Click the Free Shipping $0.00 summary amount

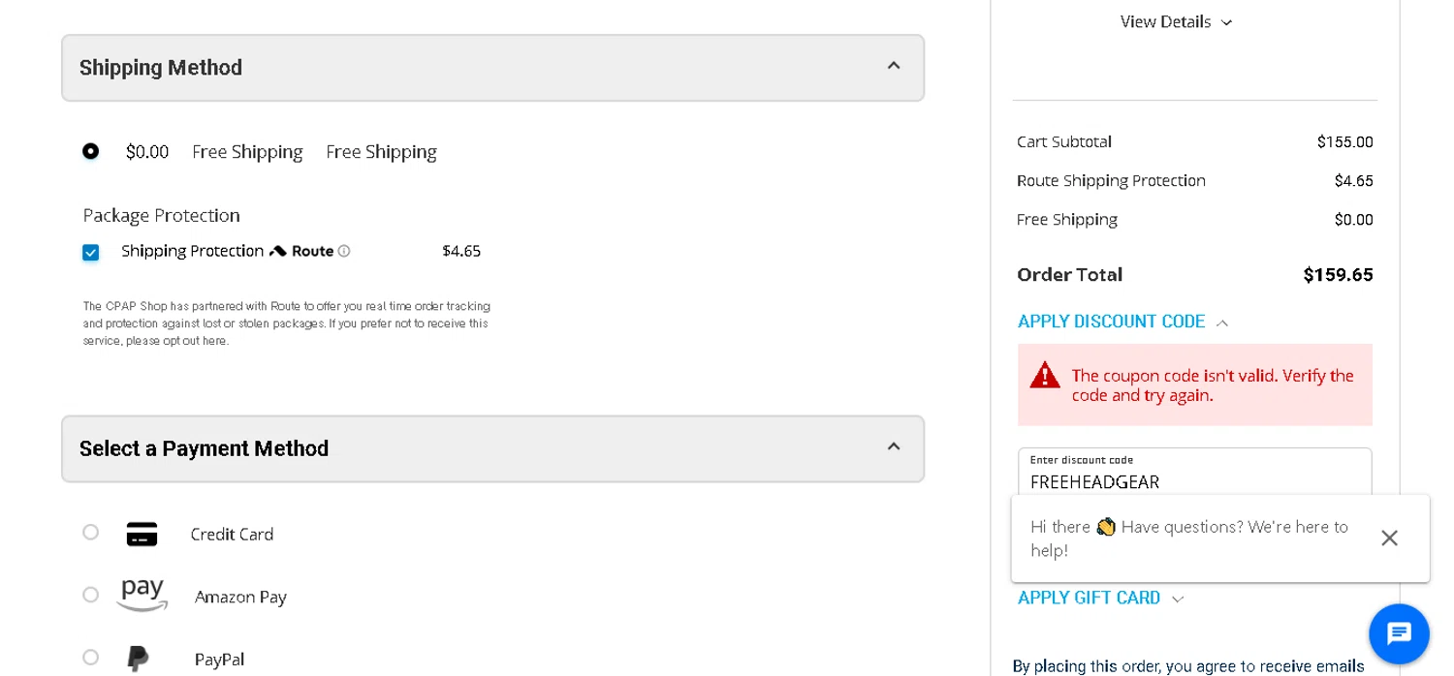(1353, 220)
